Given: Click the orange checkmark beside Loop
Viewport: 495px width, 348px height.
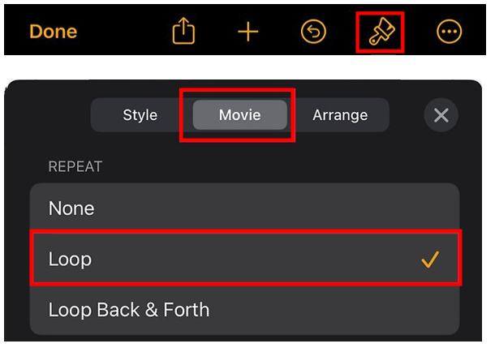Looking at the screenshot, I should pyautogui.click(x=430, y=260).
